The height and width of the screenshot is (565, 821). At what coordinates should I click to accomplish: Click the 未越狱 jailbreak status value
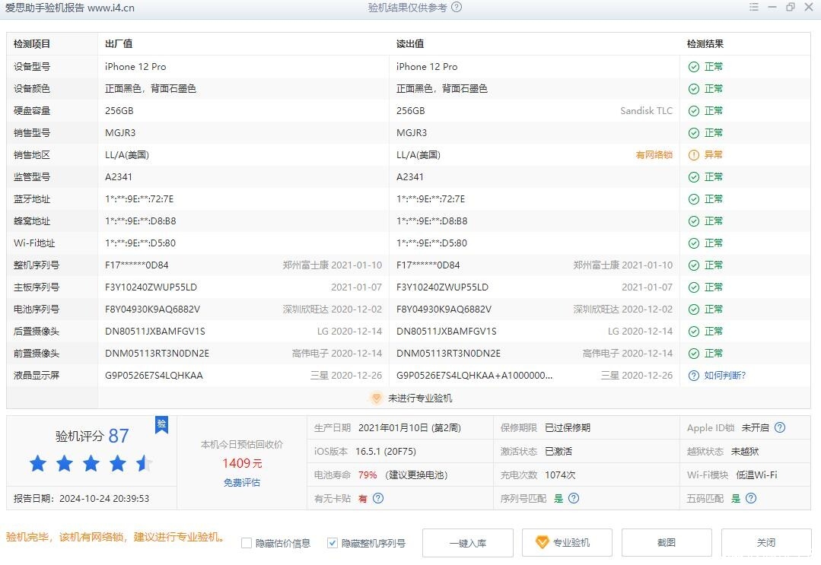coord(745,452)
